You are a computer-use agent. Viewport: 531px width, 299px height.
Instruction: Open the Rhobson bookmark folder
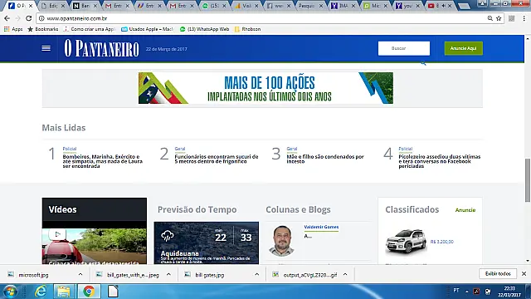247,29
